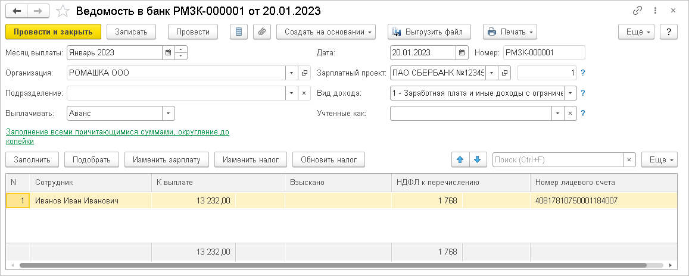The width and height of the screenshot is (689, 276).
Task: Increase Месяц выплаты with the stepper arrow
Action: (182, 49)
